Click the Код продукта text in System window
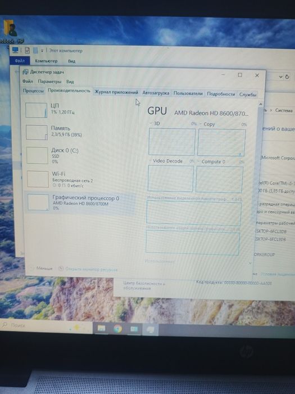The image size is (295, 394). pos(234,283)
